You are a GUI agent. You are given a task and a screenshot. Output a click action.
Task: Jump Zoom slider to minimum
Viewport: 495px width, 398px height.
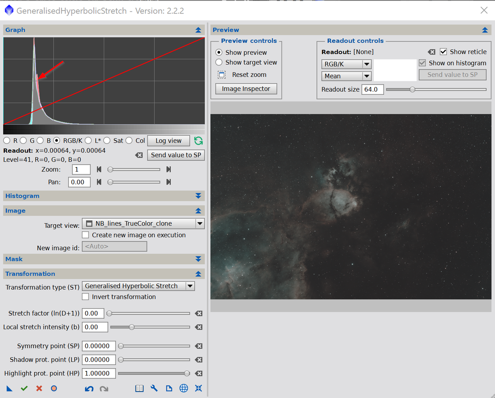(99, 170)
